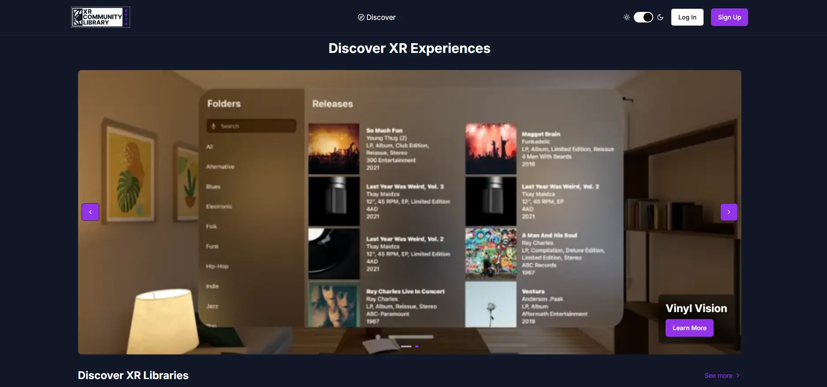Toggle the dark mode switch
Image resolution: width=827 pixels, height=387 pixels.
point(643,17)
